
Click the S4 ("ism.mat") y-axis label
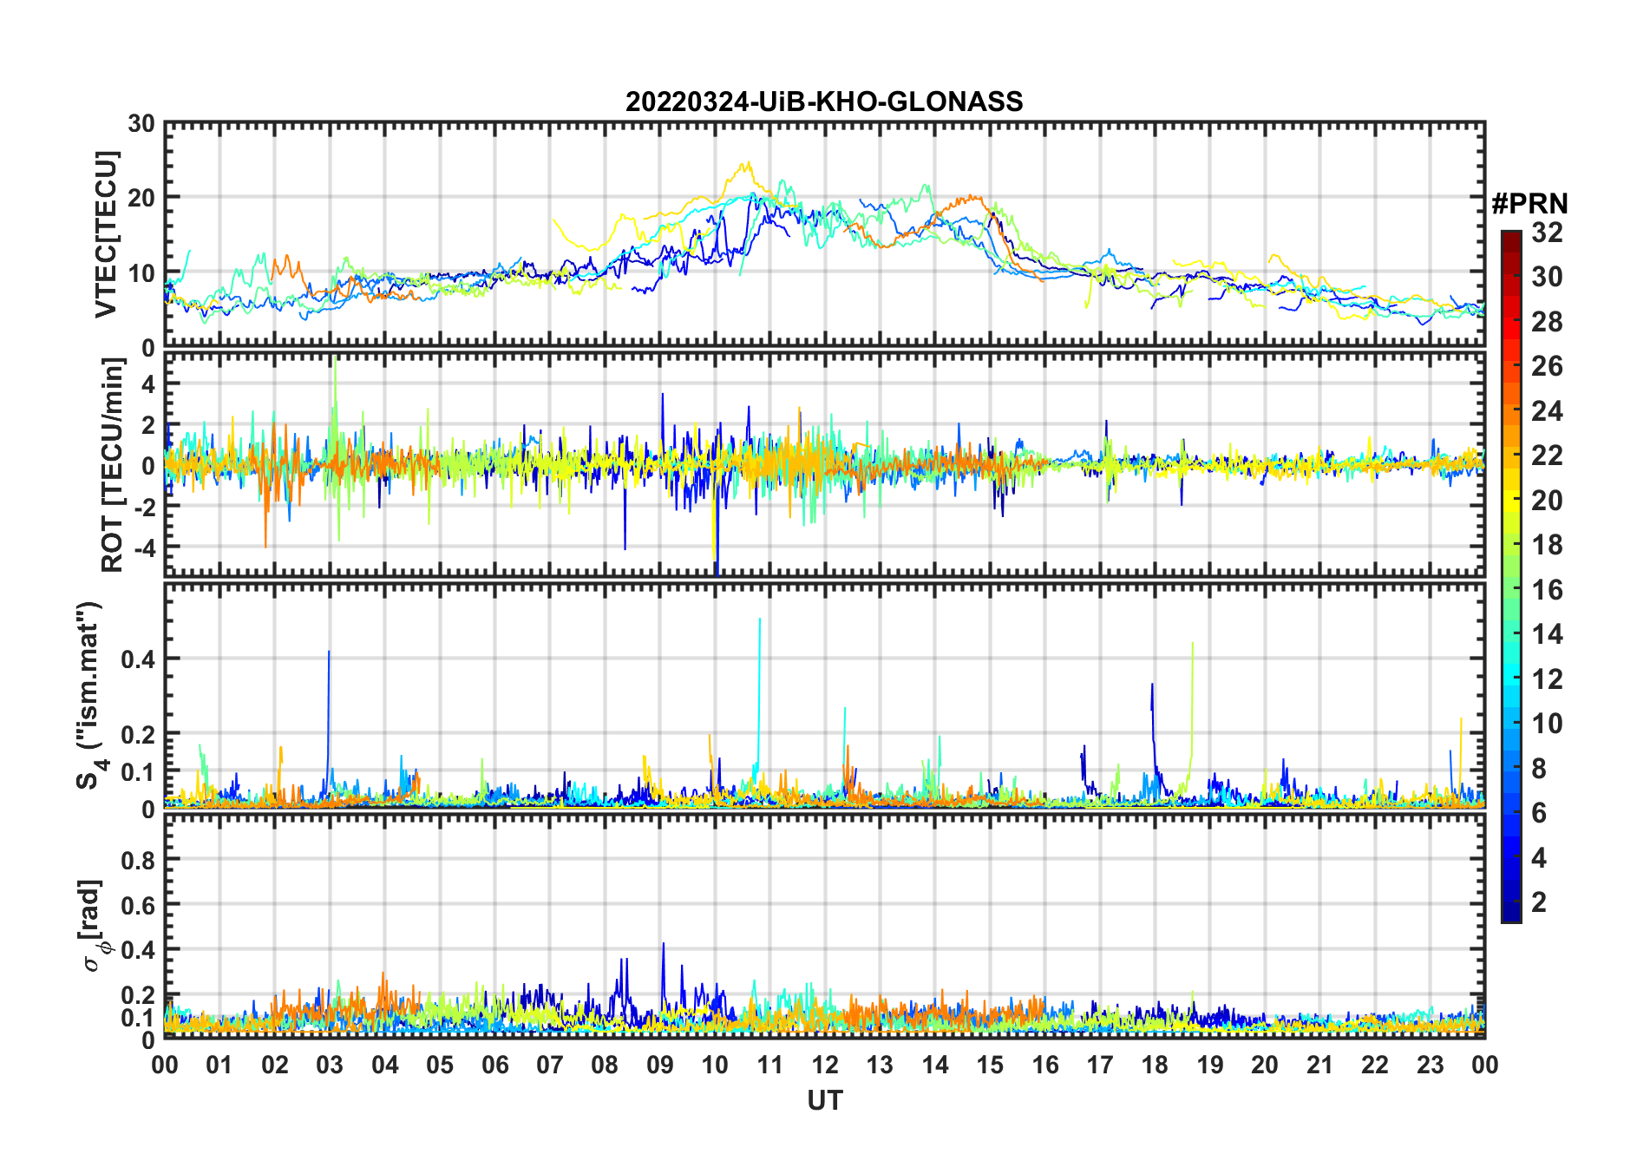[91, 695]
